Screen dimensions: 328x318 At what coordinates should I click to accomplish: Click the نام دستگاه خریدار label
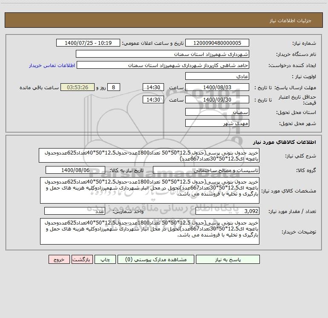click(x=296, y=55)
